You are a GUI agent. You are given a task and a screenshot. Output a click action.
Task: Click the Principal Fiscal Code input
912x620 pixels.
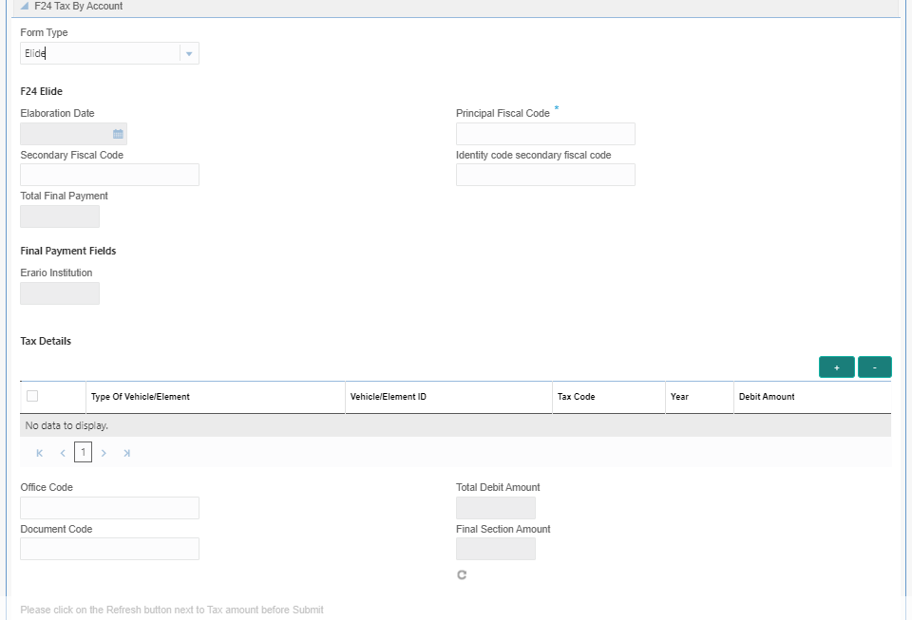(x=545, y=134)
